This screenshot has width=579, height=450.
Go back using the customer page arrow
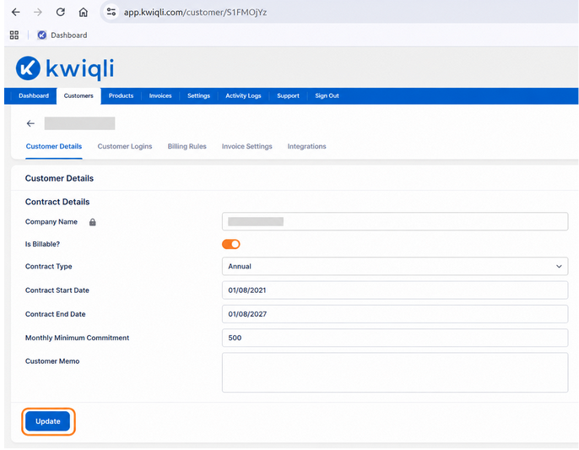pos(30,123)
